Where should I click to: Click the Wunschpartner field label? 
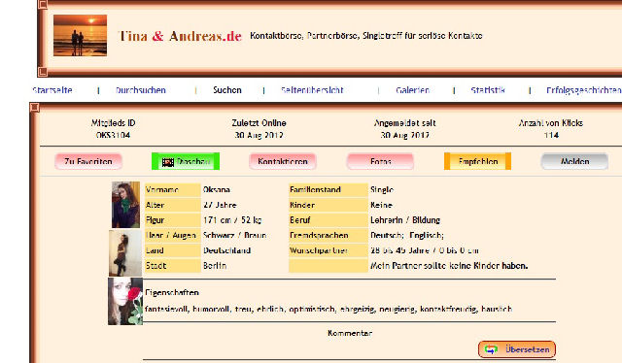point(328,250)
